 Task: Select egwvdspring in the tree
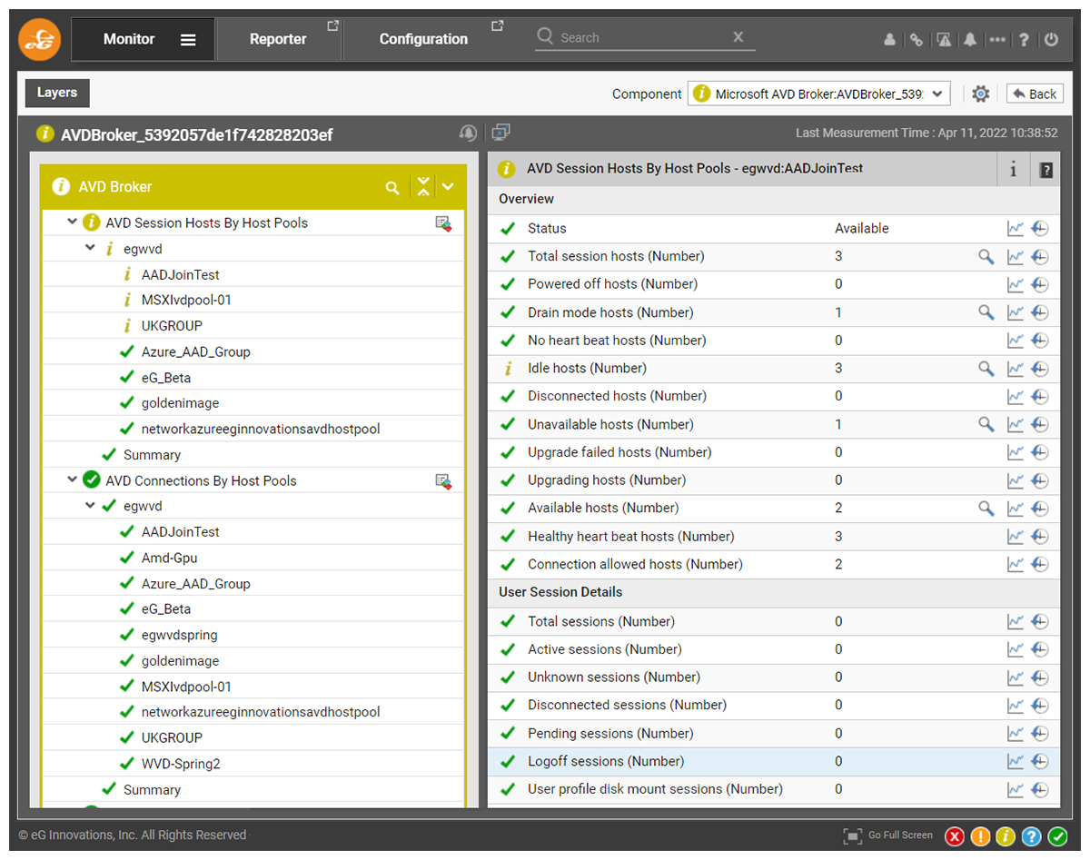[180, 635]
